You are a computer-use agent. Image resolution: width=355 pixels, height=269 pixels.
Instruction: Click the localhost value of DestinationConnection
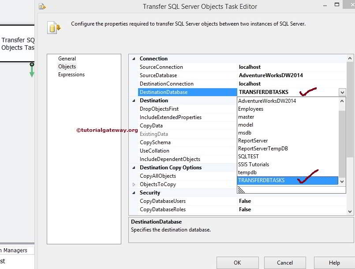250,84
